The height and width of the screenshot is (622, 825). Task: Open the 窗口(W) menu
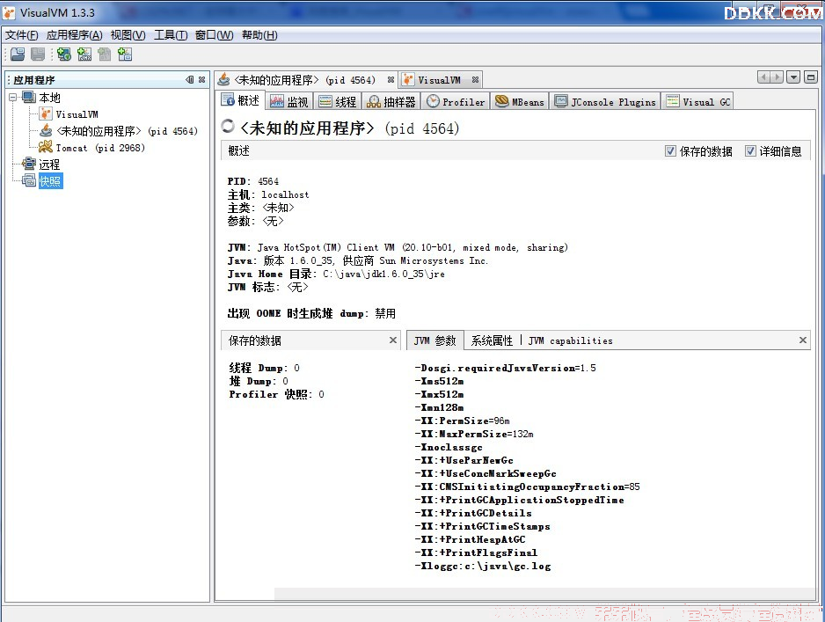pos(214,35)
